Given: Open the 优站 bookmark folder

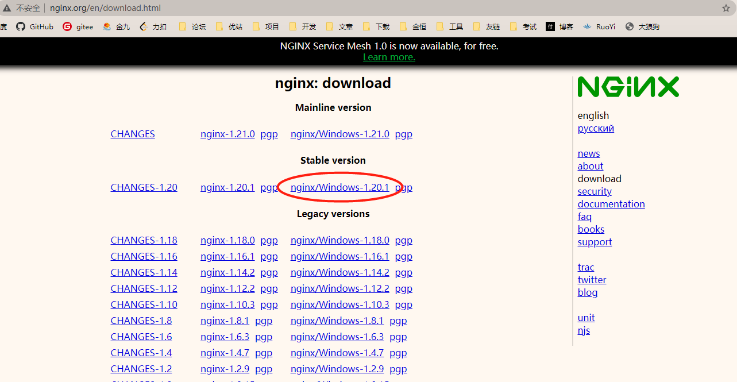Looking at the screenshot, I should point(229,26).
